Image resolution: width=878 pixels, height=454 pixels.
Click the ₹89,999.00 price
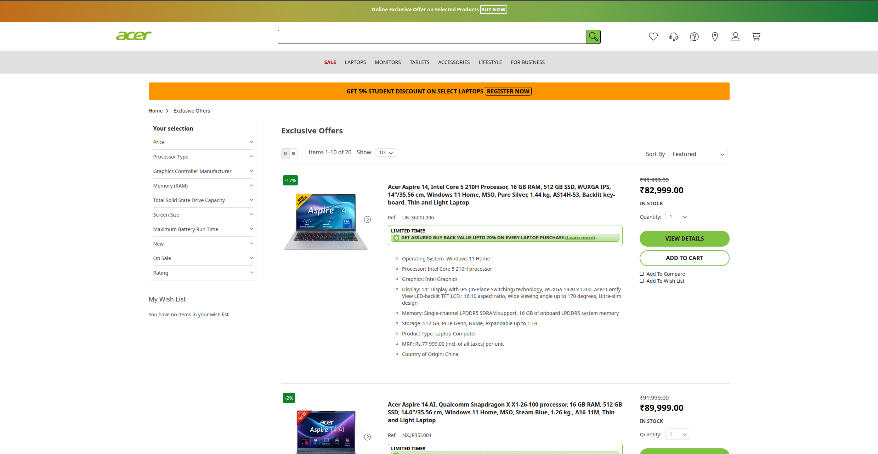[662, 408]
